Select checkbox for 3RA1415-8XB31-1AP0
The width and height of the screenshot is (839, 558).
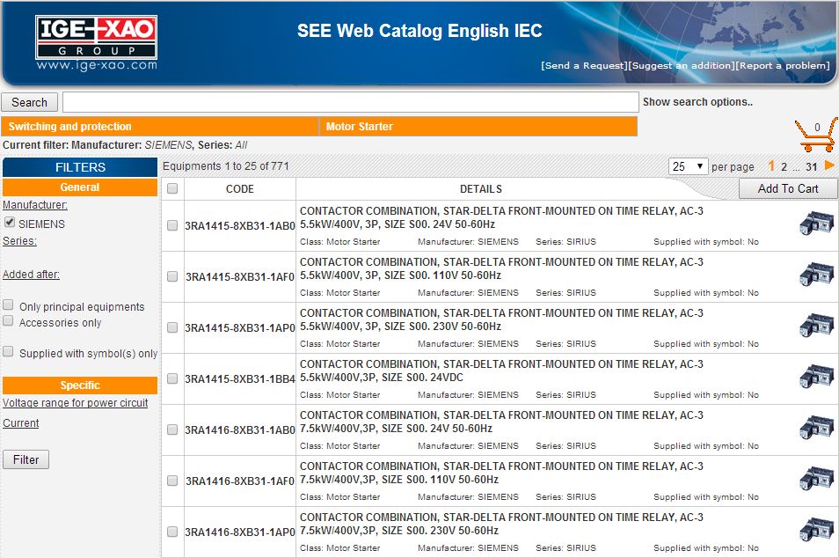pyautogui.click(x=172, y=327)
